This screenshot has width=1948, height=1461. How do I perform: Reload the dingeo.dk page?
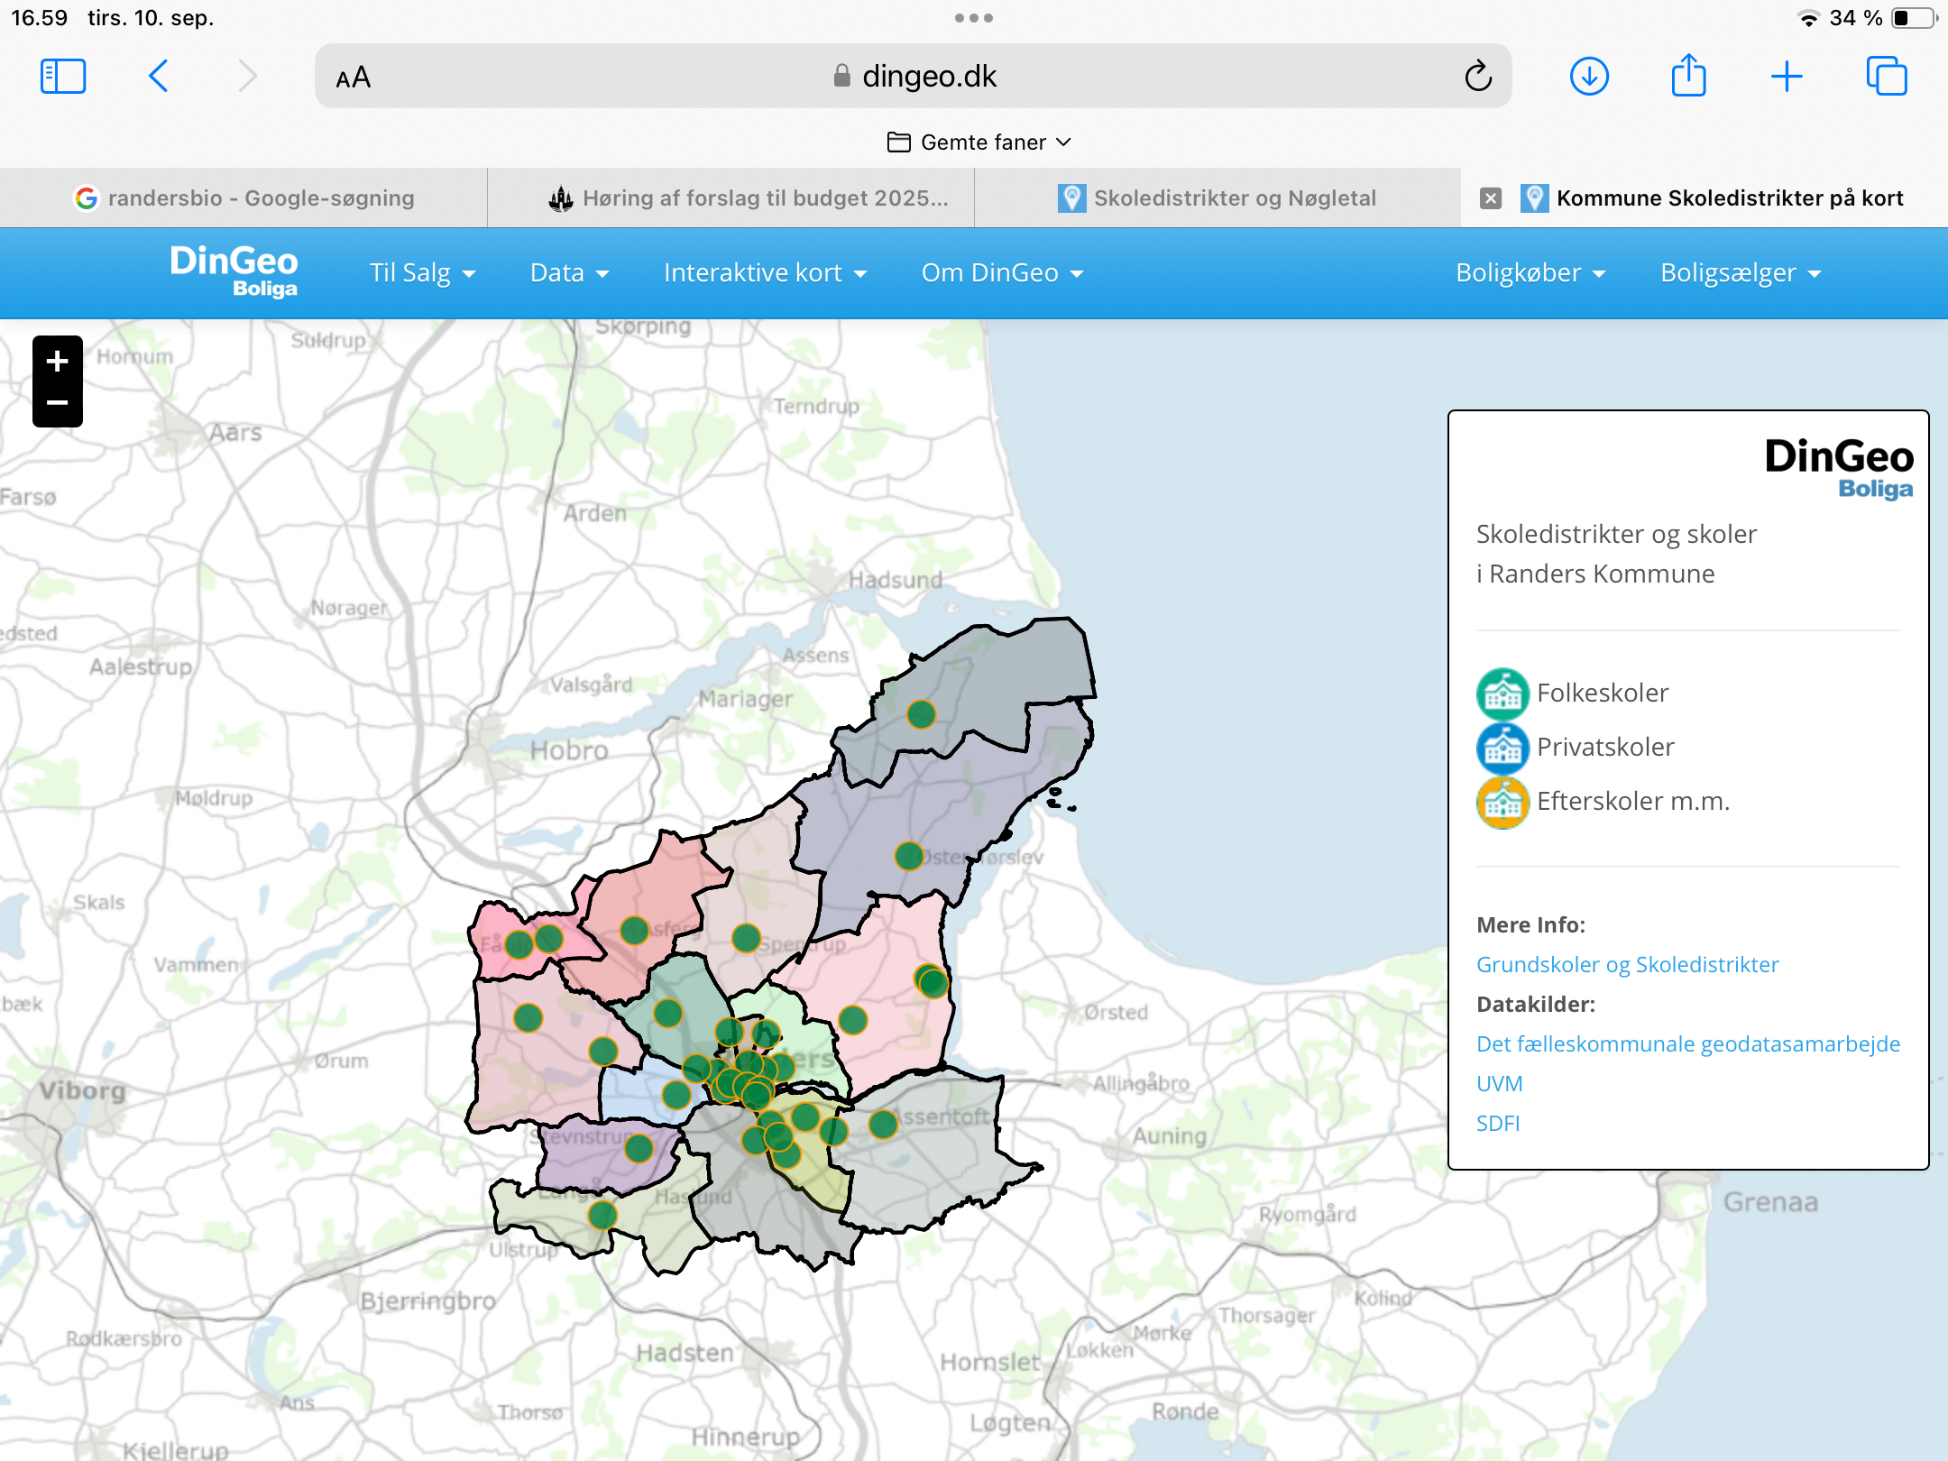(1477, 77)
